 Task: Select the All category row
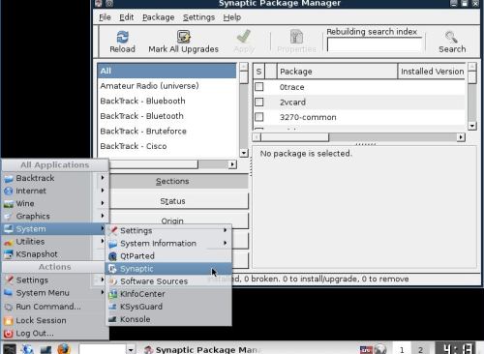[x=166, y=71]
